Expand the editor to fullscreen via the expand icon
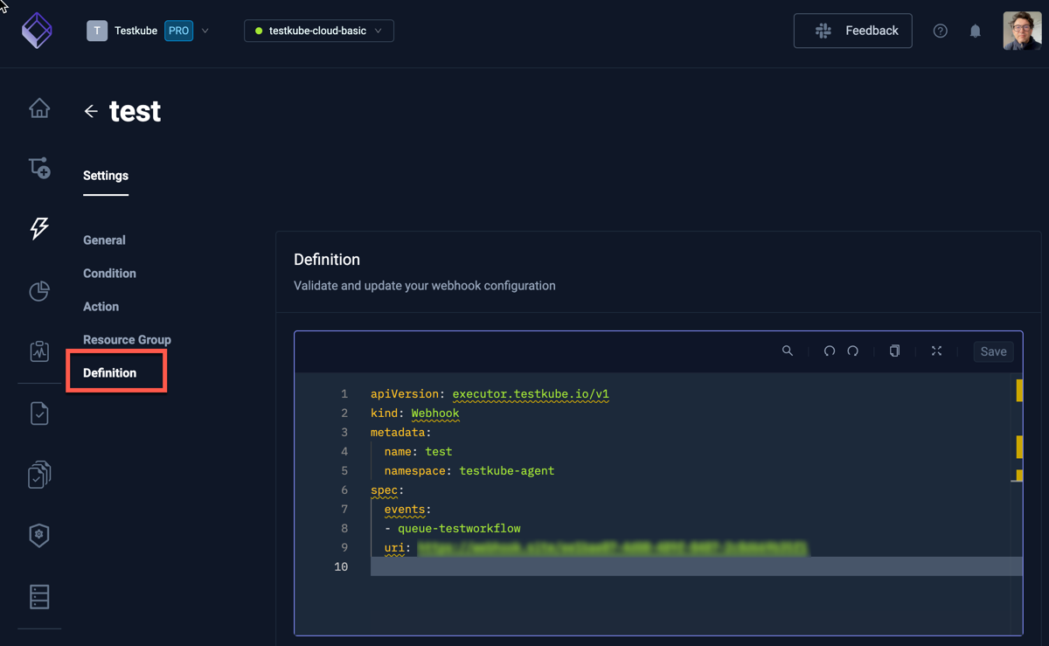 [936, 351]
